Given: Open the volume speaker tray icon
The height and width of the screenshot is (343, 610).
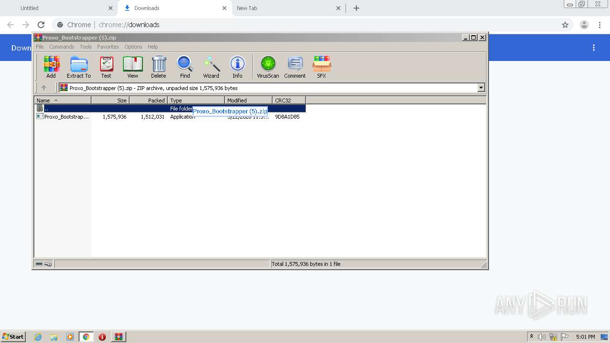Looking at the screenshot, I should 542,337.
